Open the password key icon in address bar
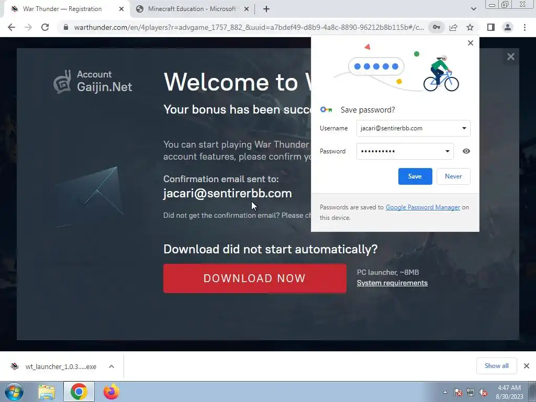This screenshot has width=536, height=402. pyautogui.click(x=437, y=27)
